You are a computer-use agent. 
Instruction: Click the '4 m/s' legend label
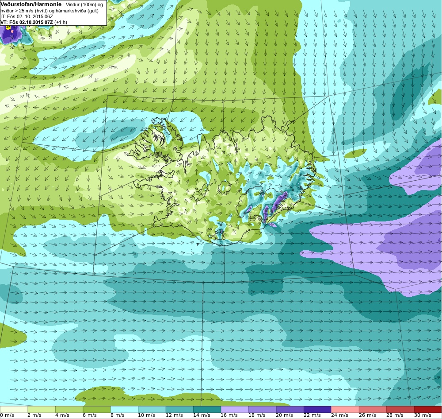(62, 415)
